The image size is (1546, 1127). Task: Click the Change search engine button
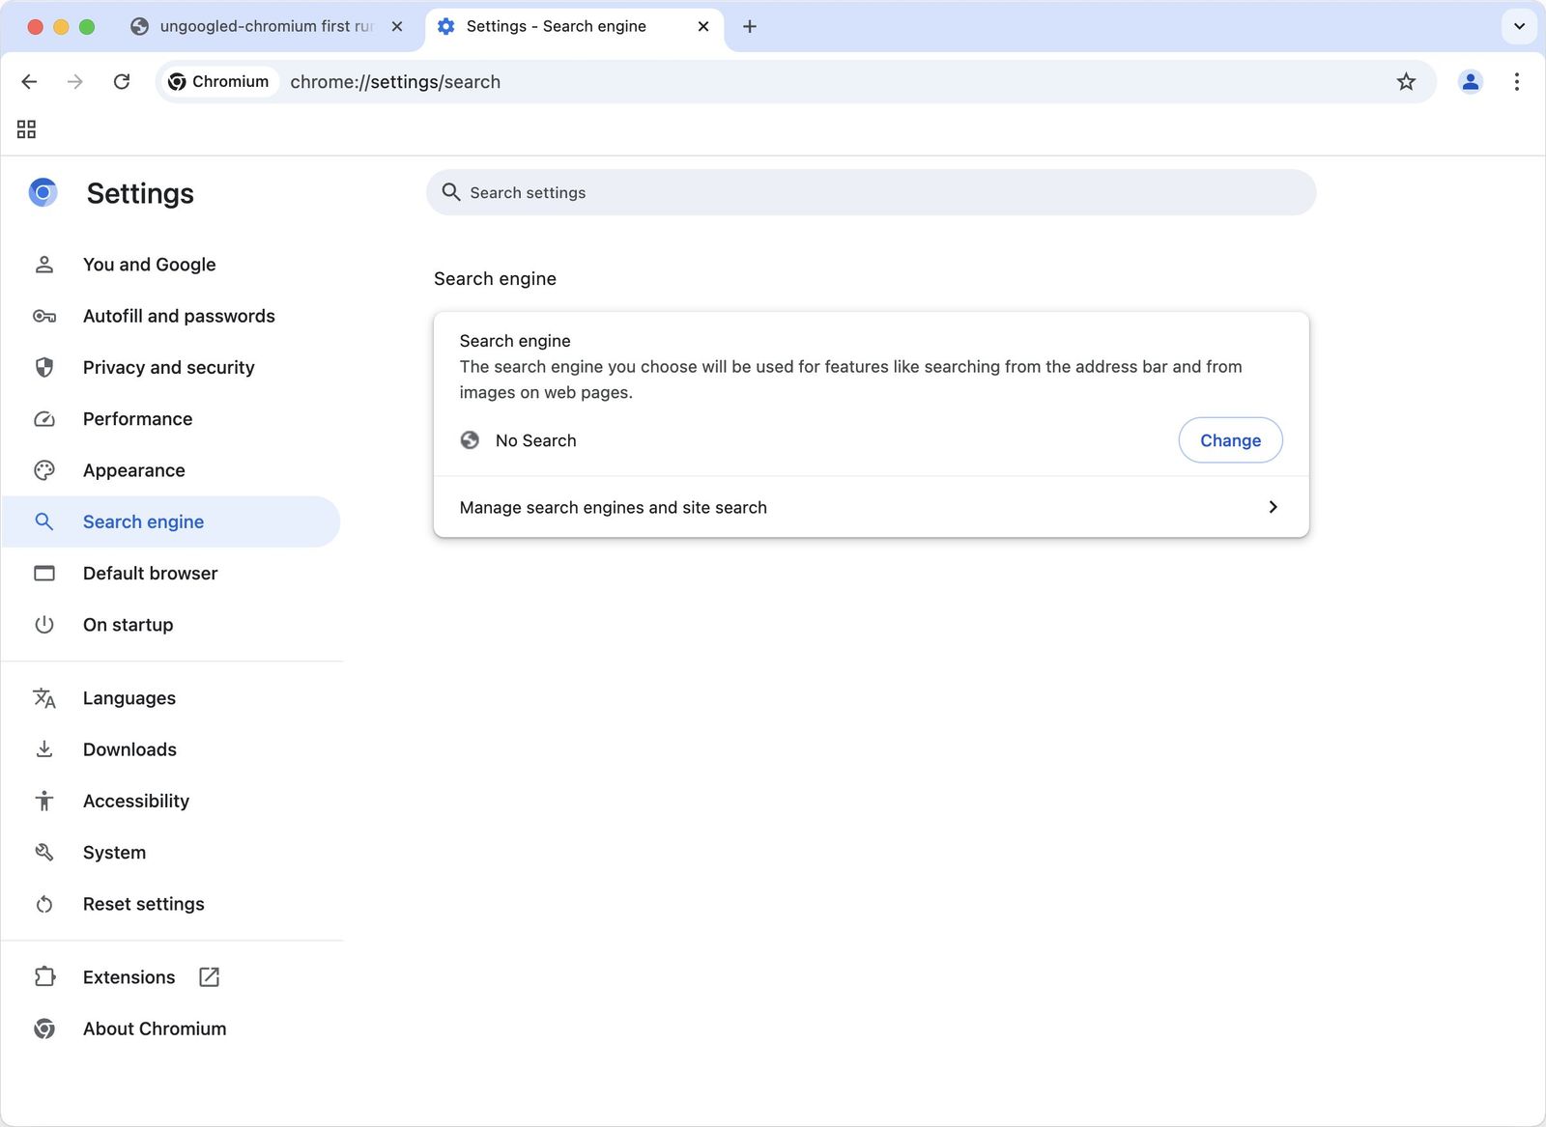1230,439
